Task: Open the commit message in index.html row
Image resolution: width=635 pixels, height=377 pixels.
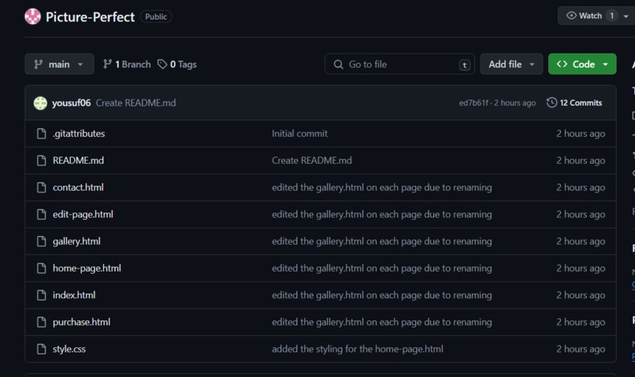Action: tap(382, 295)
